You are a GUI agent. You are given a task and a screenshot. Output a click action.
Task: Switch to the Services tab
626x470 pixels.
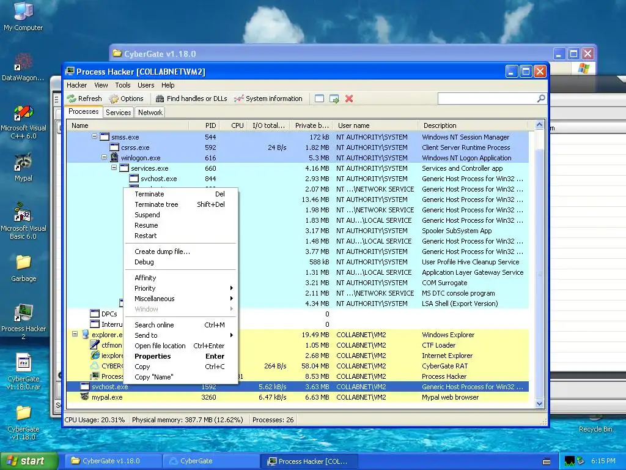click(118, 113)
